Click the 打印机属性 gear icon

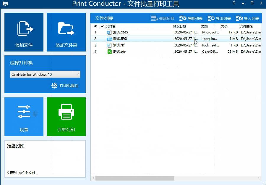54,86
